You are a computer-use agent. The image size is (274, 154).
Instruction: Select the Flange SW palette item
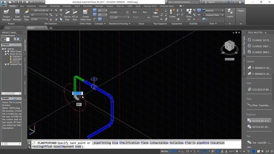[x=259, y=46]
